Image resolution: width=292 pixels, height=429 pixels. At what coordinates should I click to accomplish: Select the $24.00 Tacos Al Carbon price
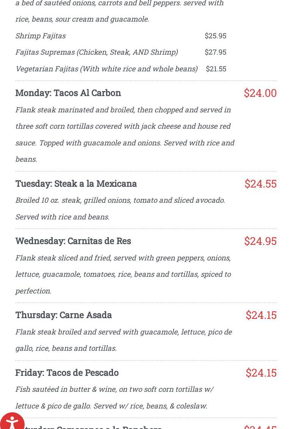tap(260, 93)
